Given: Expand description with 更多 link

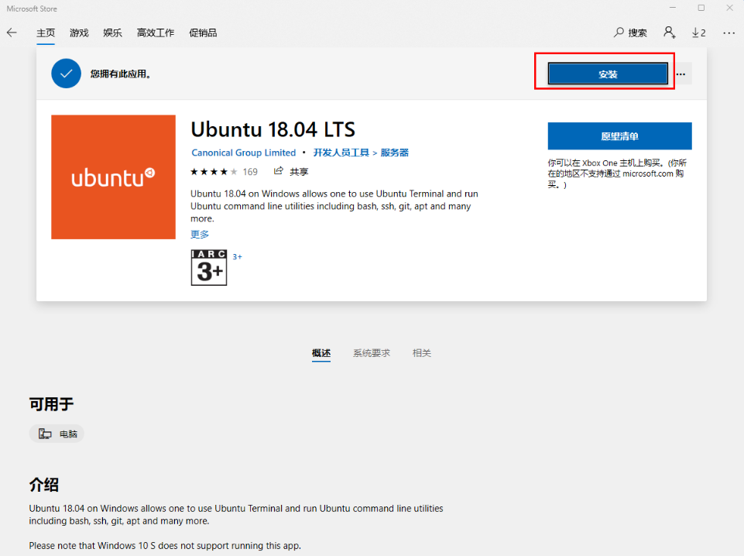Looking at the screenshot, I should click(200, 234).
